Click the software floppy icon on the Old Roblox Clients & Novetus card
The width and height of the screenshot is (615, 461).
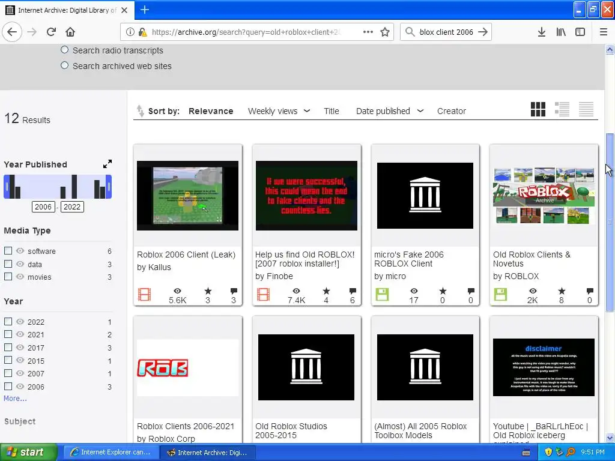[x=500, y=294]
